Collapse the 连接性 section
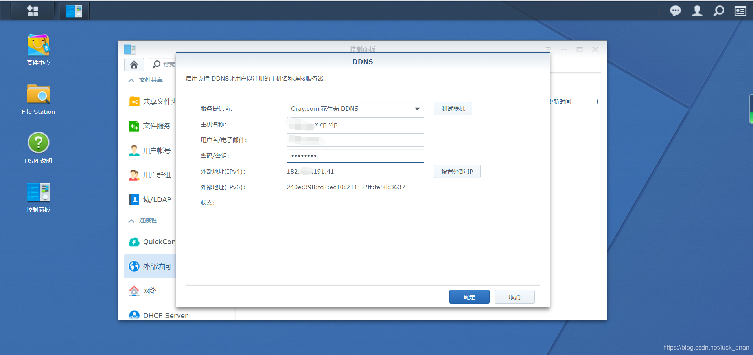The height and width of the screenshot is (355, 753). coord(131,220)
